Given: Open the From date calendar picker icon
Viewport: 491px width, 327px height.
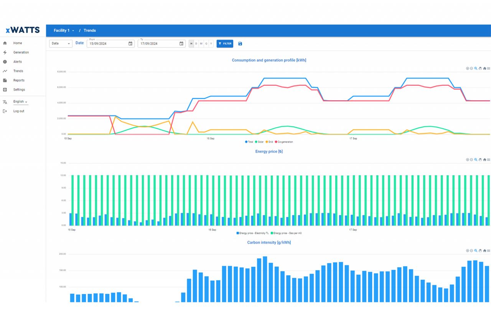Looking at the screenshot, I should [130, 44].
